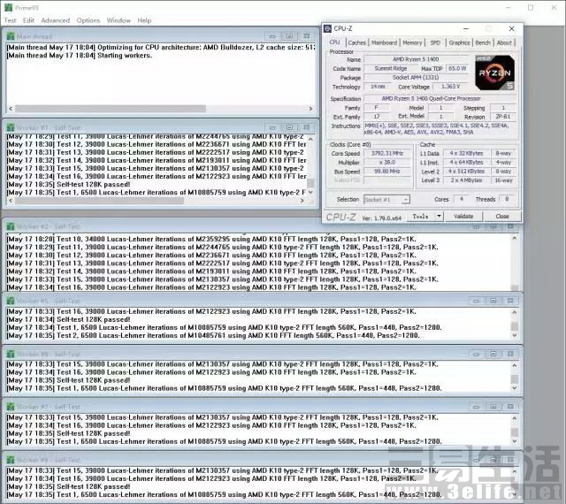566x504 pixels.
Task: Click the '1.363 V' core voltage field
Action: click(x=450, y=87)
